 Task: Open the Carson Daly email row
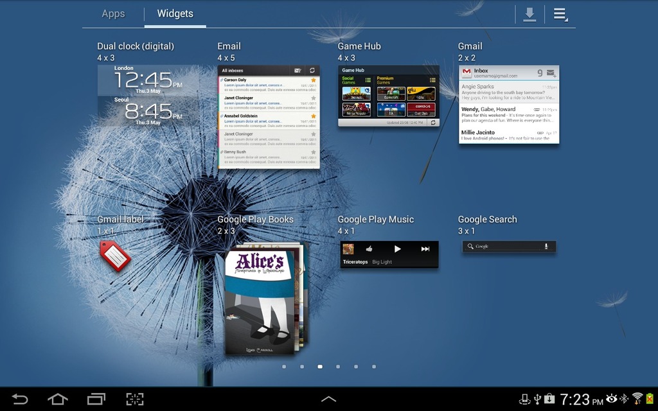pyautogui.click(x=269, y=85)
